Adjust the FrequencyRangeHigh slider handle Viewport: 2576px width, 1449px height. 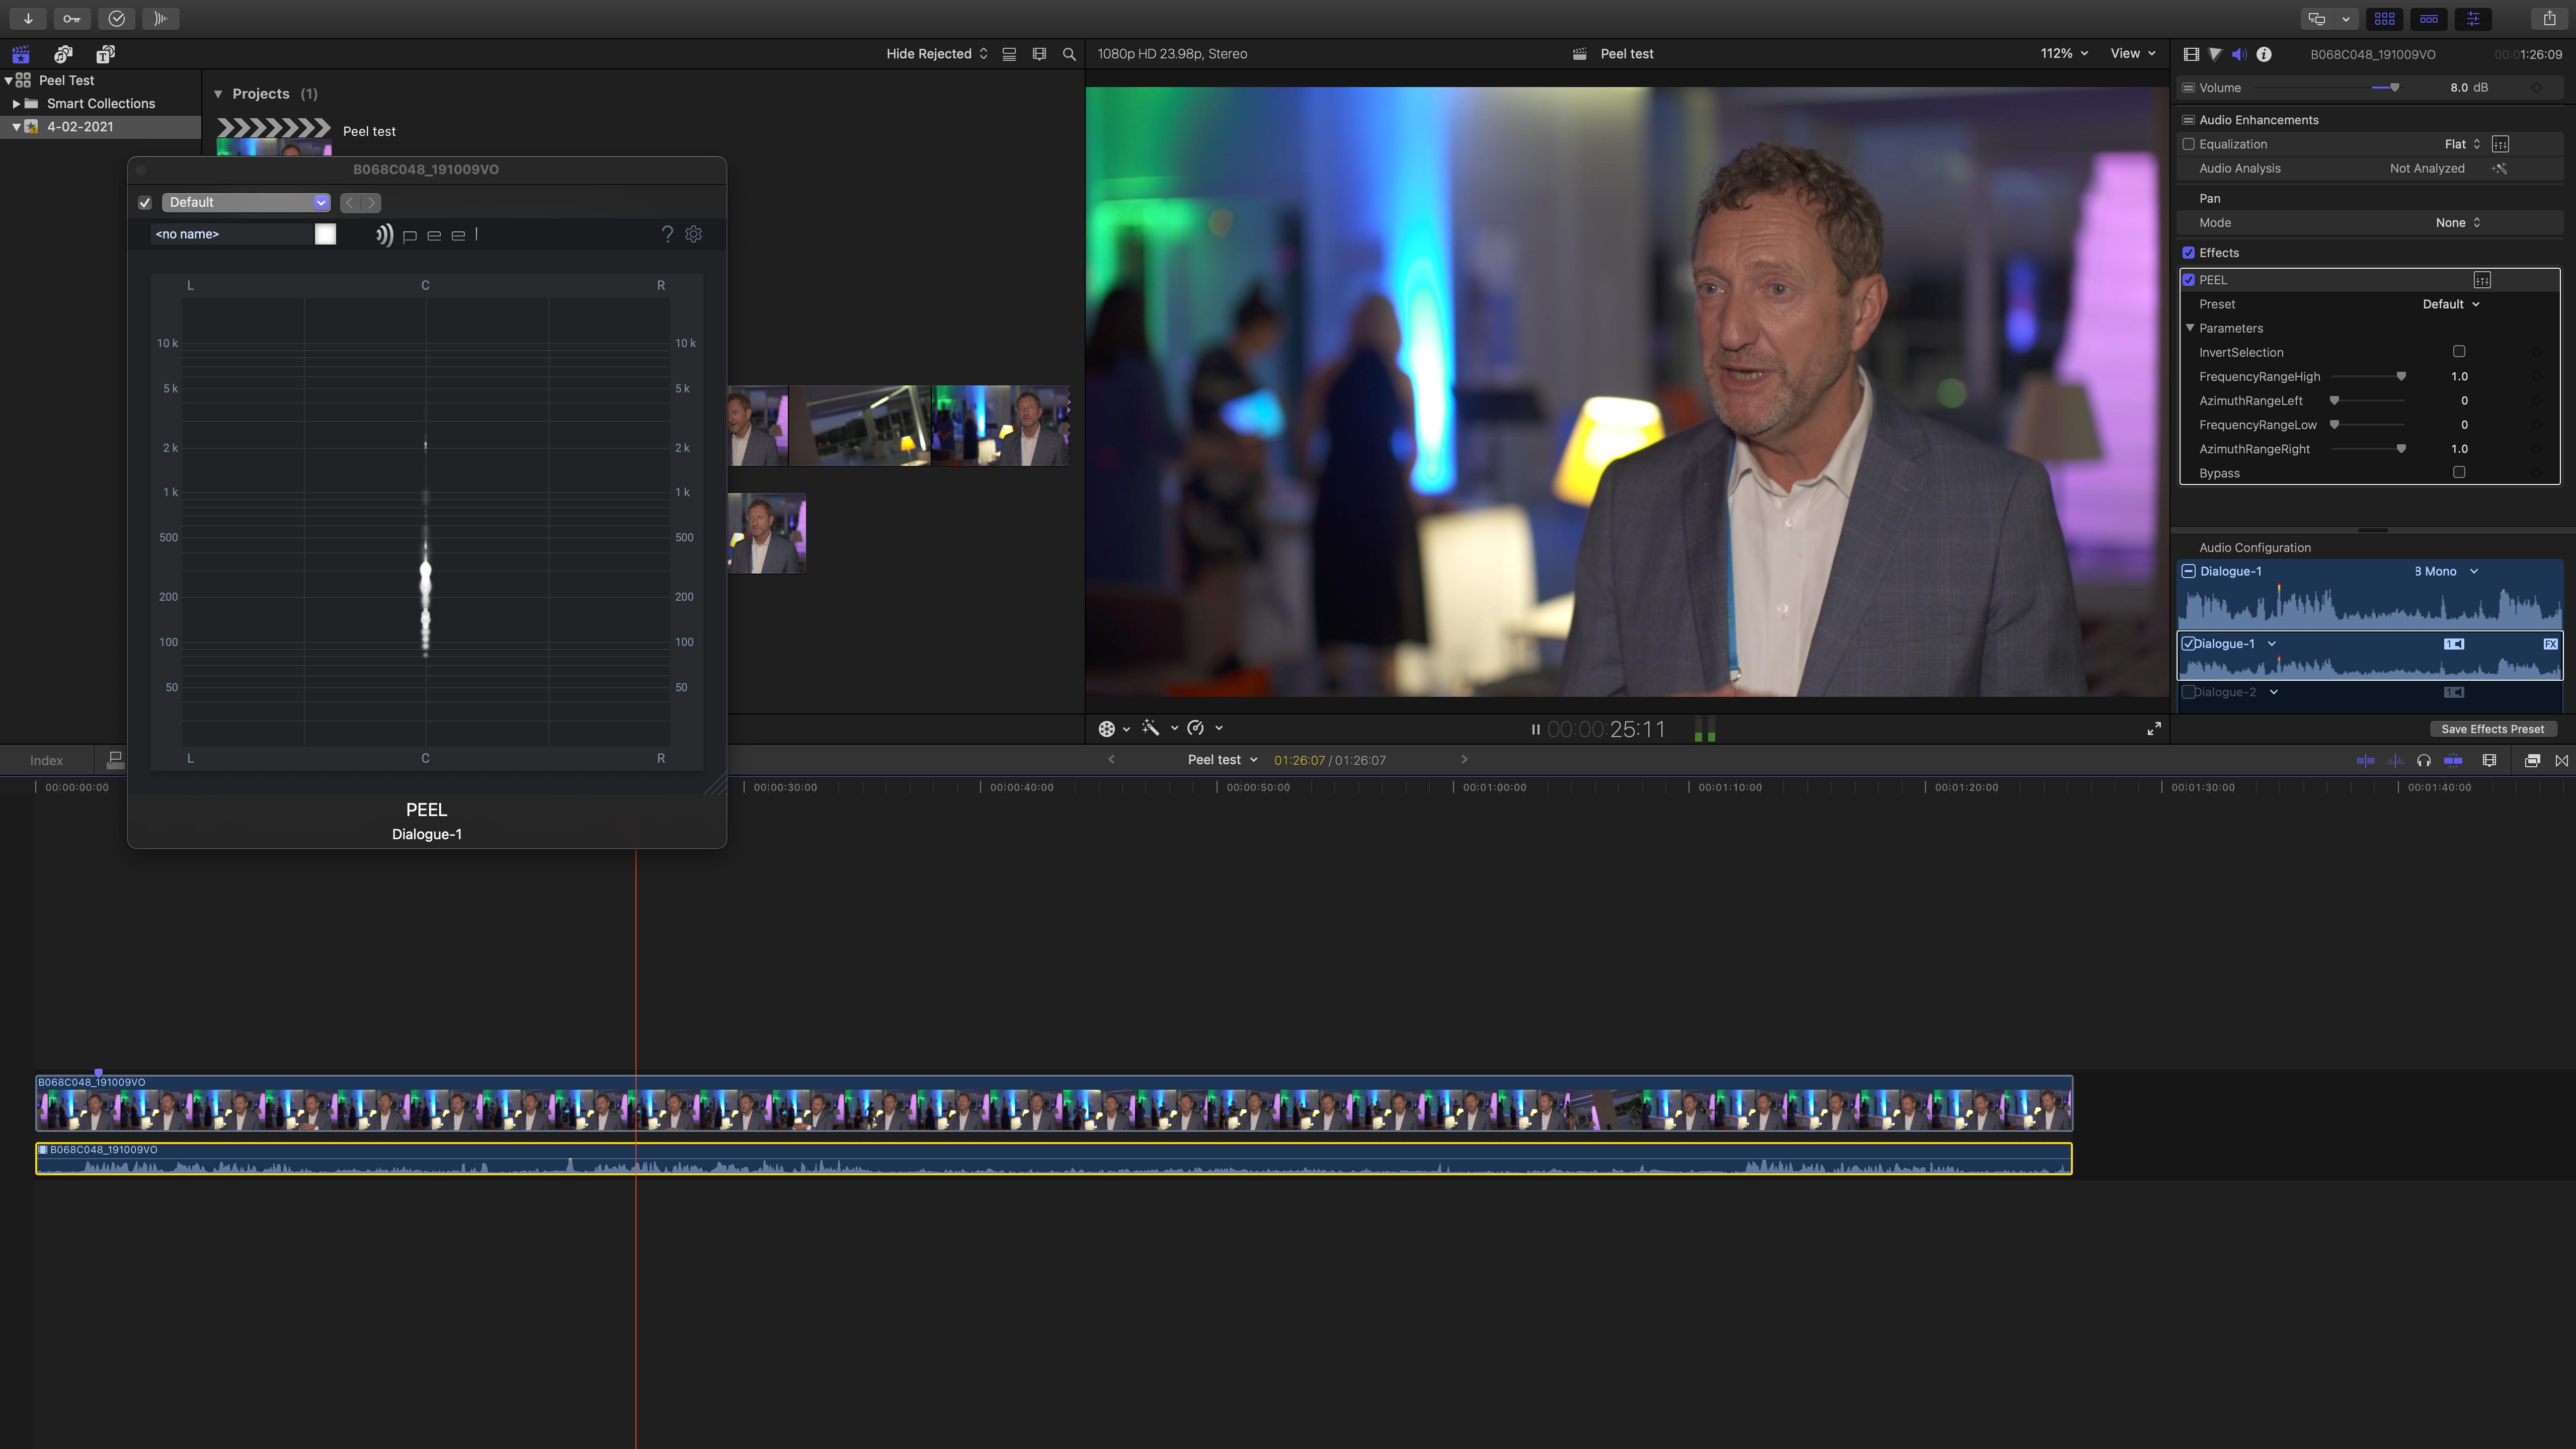coord(2401,377)
